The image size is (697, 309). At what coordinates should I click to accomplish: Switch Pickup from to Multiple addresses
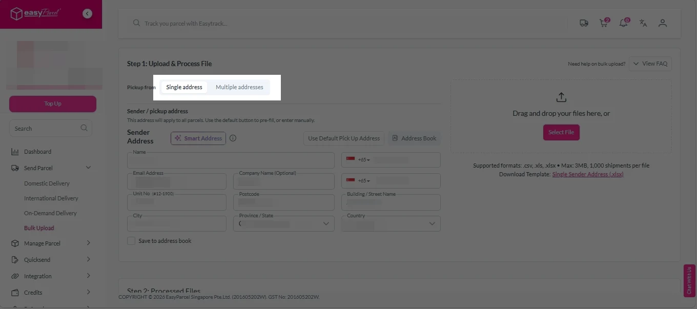tap(239, 87)
